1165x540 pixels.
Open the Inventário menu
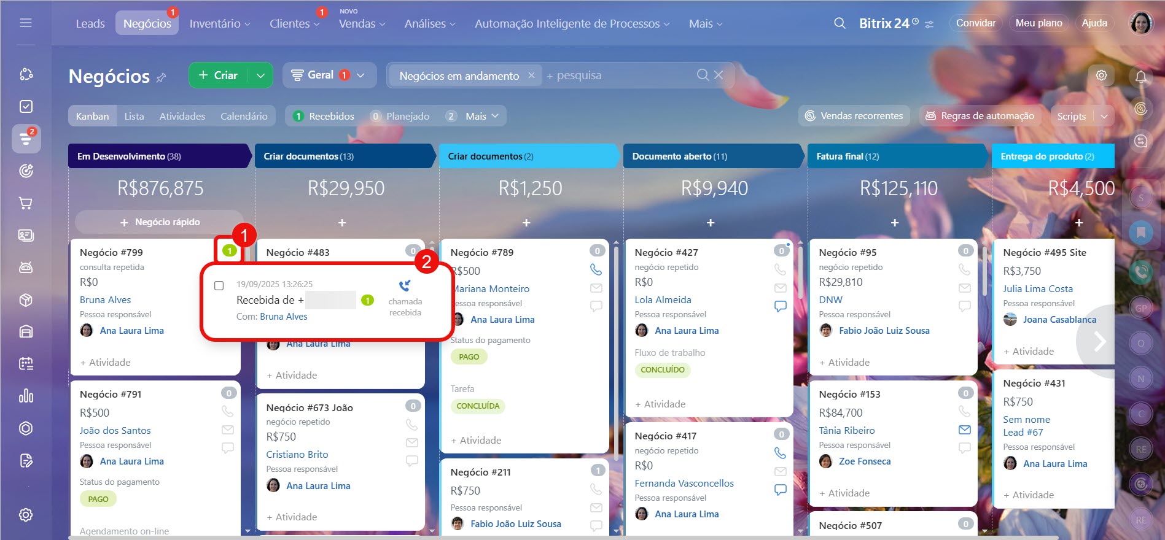pyautogui.click(x=220, y=23)
